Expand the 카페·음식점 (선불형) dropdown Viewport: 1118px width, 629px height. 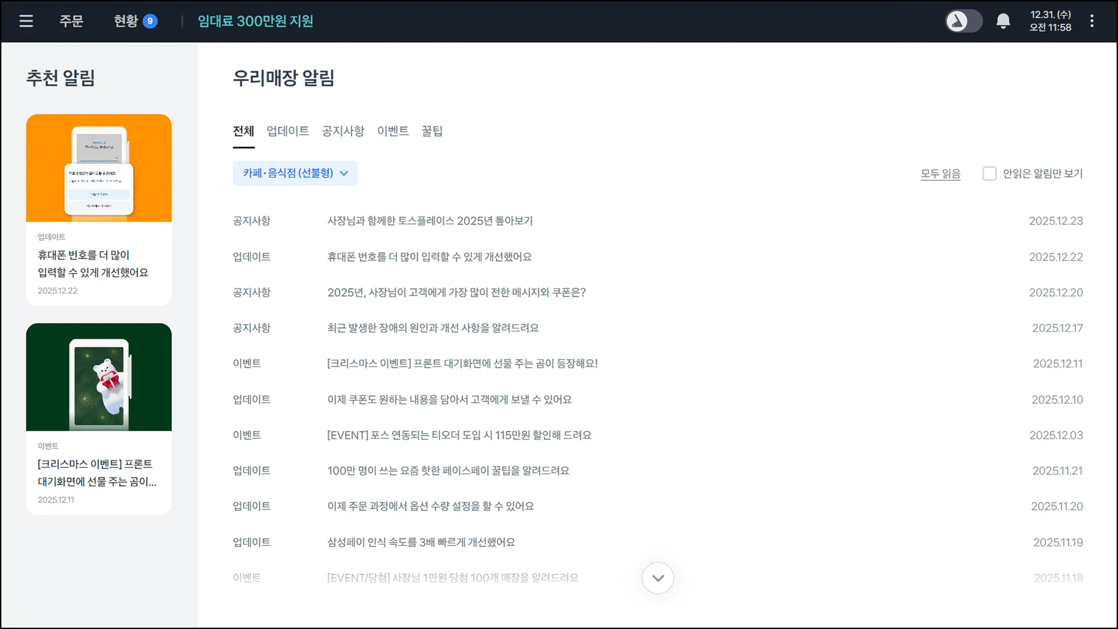point(295,173)
